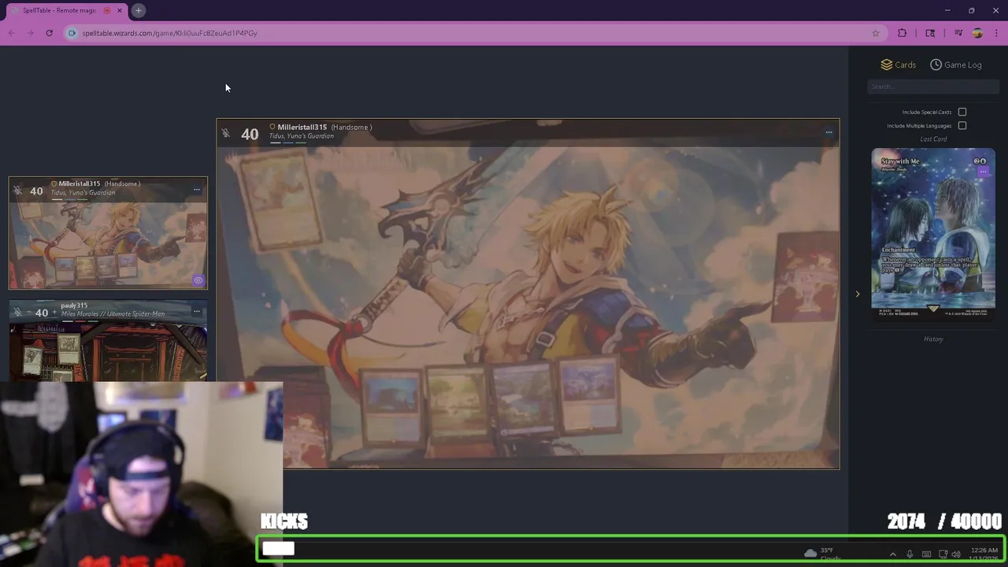The width and height of the screenshot is (1008, 567).
Task: Reload the browser page
Action: [49, 33]
